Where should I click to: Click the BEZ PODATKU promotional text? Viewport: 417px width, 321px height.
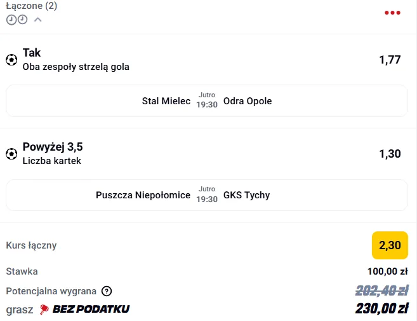[91, 309]
